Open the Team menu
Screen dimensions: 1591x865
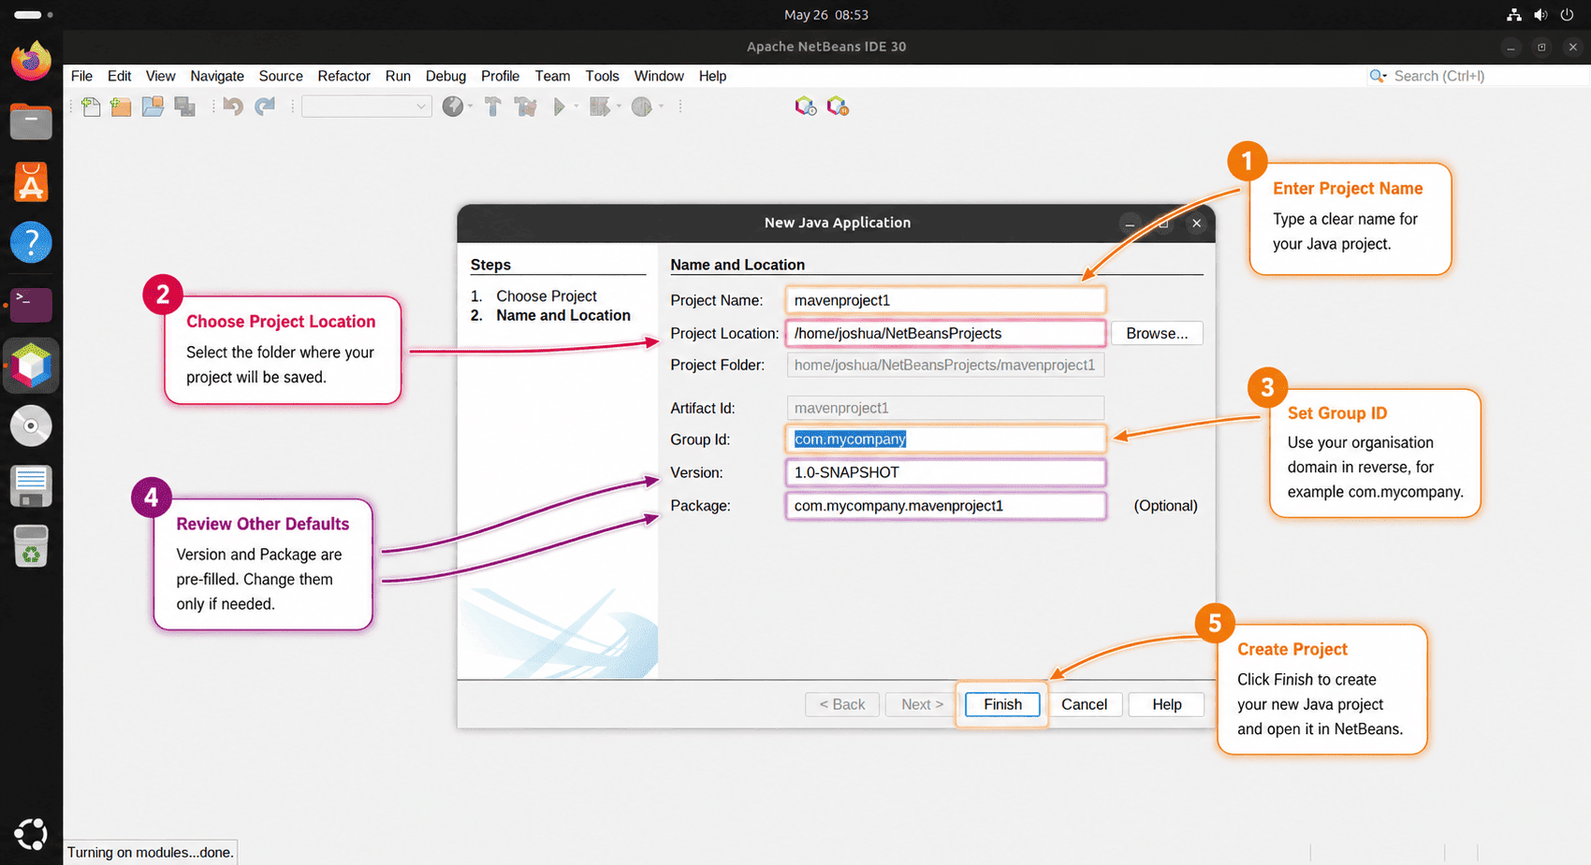click(552, 76)
